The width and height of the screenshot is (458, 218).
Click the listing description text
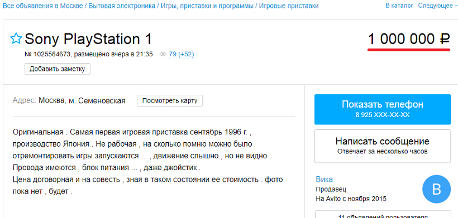coord(148,162)
